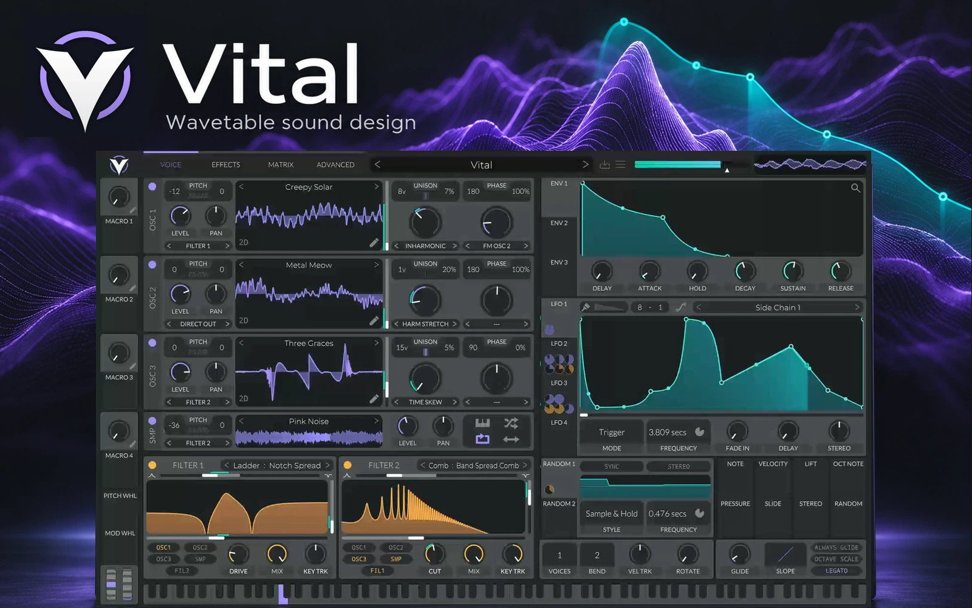Toggle the sampler SMP power button
972x608 pixels.
click(x=152, y=421)
